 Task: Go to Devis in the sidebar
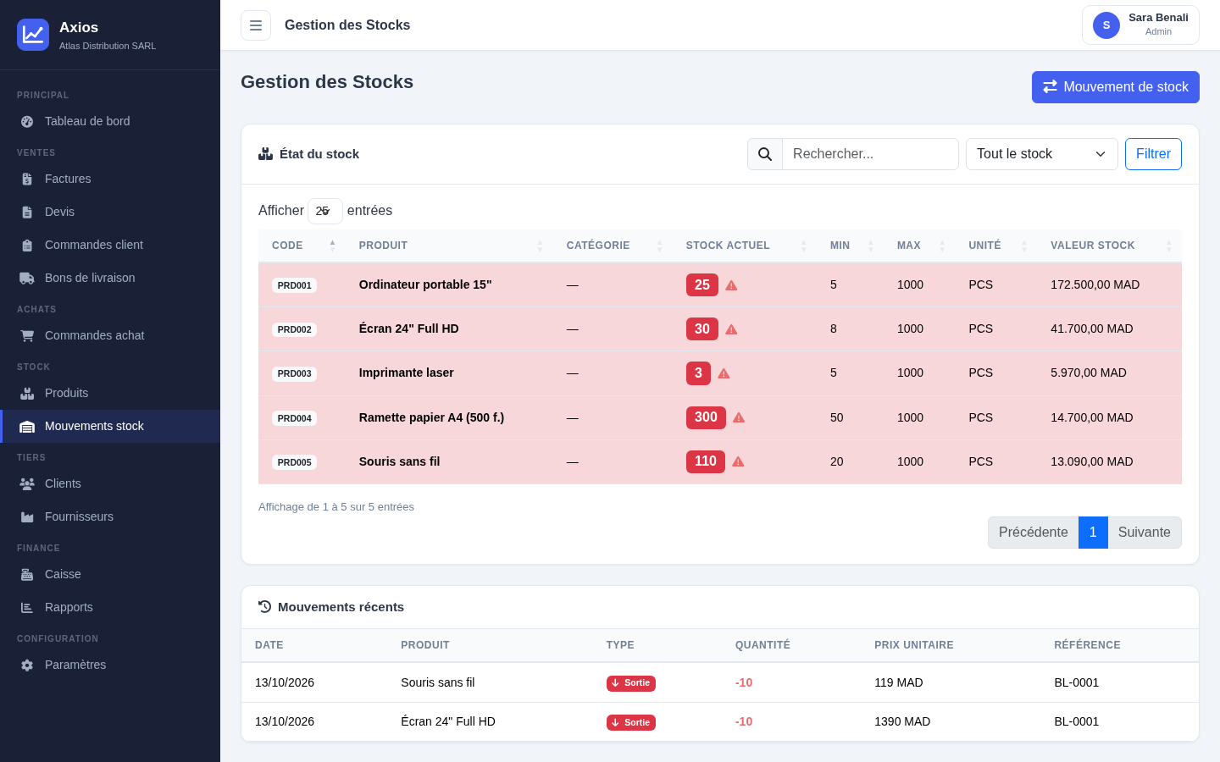click(x=110, y=212)
